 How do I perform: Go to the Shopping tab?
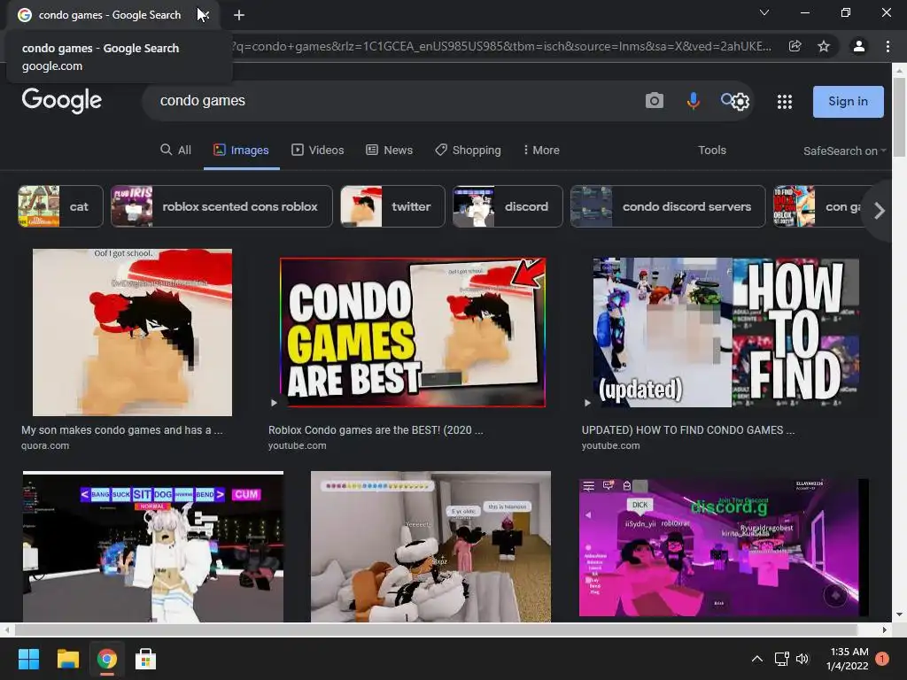coord(468,151)
